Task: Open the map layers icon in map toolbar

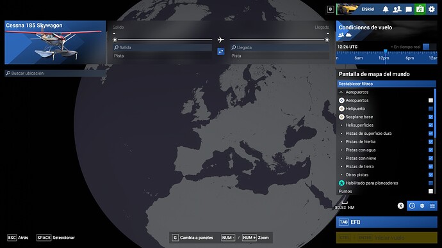Action: point(422,206)
